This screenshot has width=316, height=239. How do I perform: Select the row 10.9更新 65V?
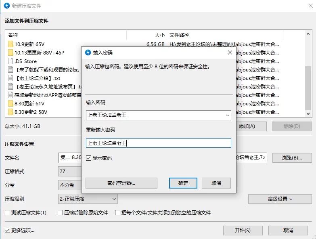(x=155, y=44)
